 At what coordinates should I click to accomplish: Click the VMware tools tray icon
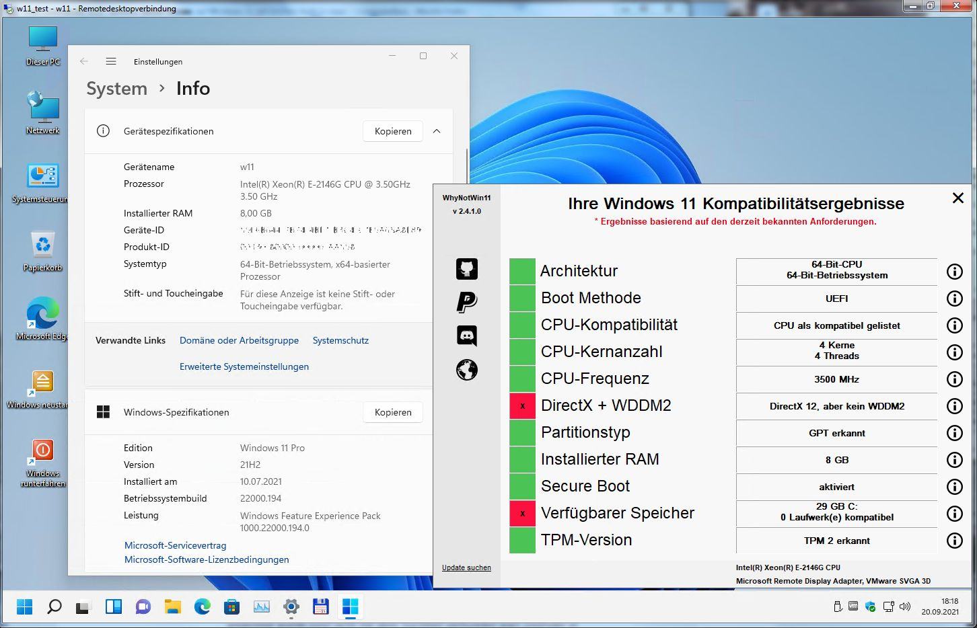pyautogui.click(x=853, y=607)
